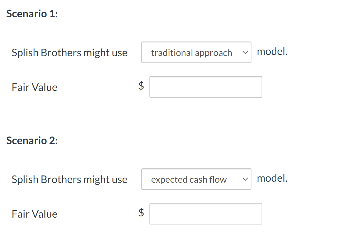Click the Scenario 1 heading
The height and width of the screenshot is (249, 361).
pyautogui.click(x=31, y=14)
